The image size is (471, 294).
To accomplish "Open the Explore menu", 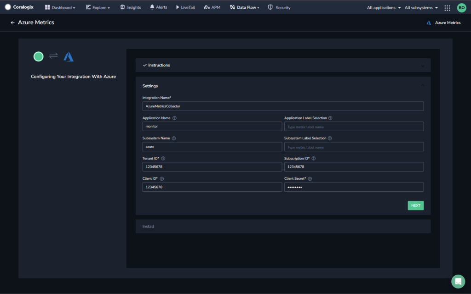I will tap(98, 7).
